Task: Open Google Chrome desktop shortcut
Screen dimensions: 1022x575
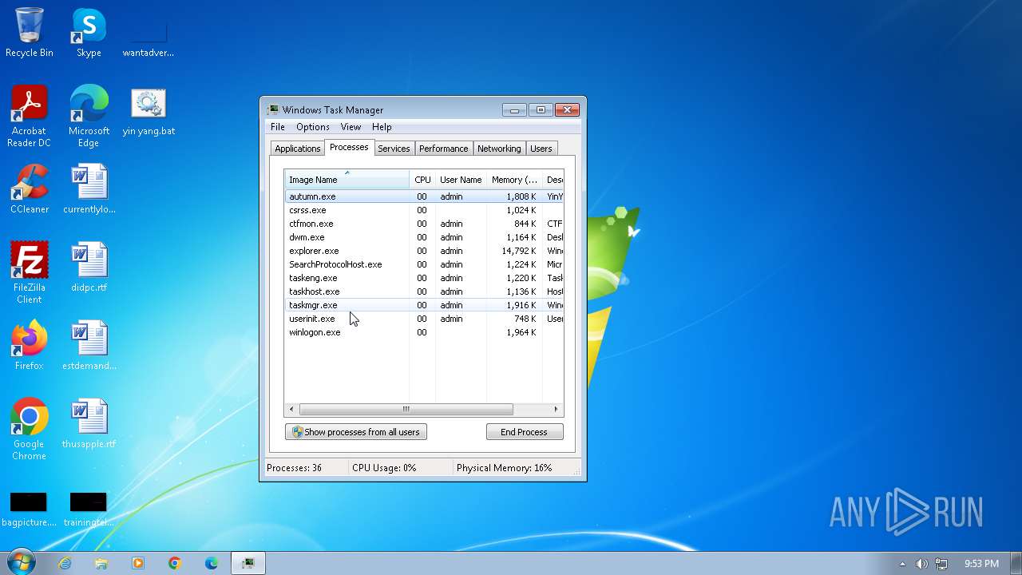Action: [x=30, y=429]
